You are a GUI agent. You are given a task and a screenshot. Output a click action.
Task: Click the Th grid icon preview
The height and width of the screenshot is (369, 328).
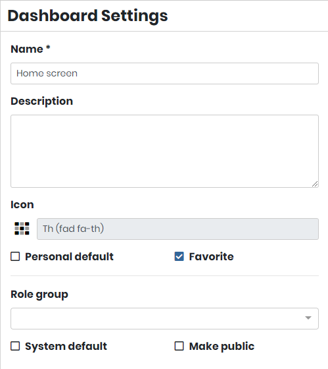22,229
